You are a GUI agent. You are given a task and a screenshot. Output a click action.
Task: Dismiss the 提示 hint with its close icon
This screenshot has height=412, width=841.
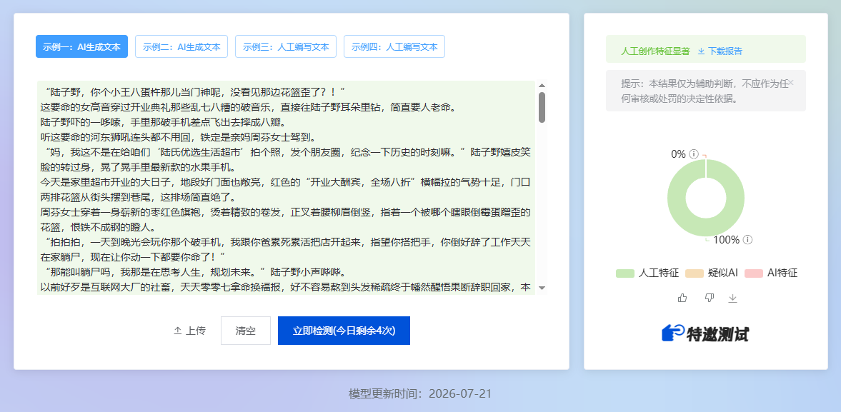tap(791, 83)
